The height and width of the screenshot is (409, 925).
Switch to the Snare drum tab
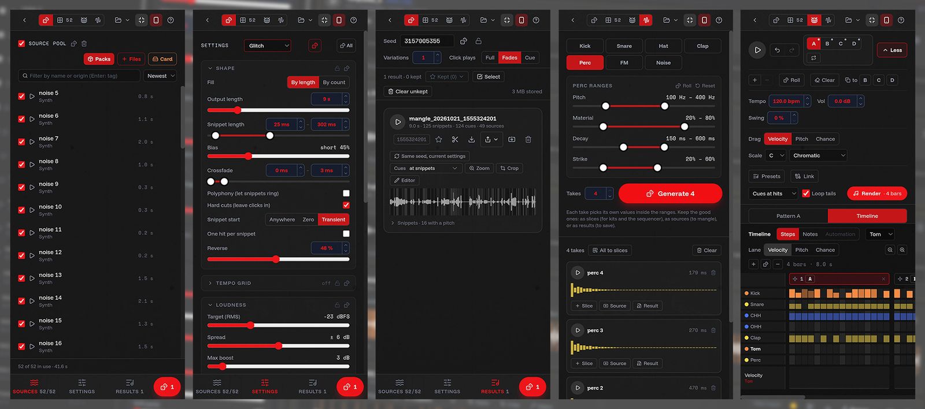coord(624,46)
